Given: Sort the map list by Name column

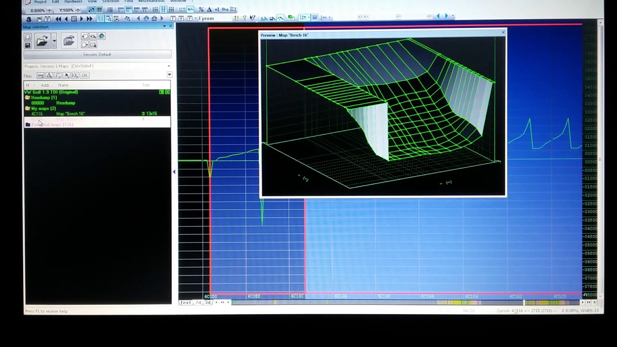Looking at the screenshot, I should 63,85.
